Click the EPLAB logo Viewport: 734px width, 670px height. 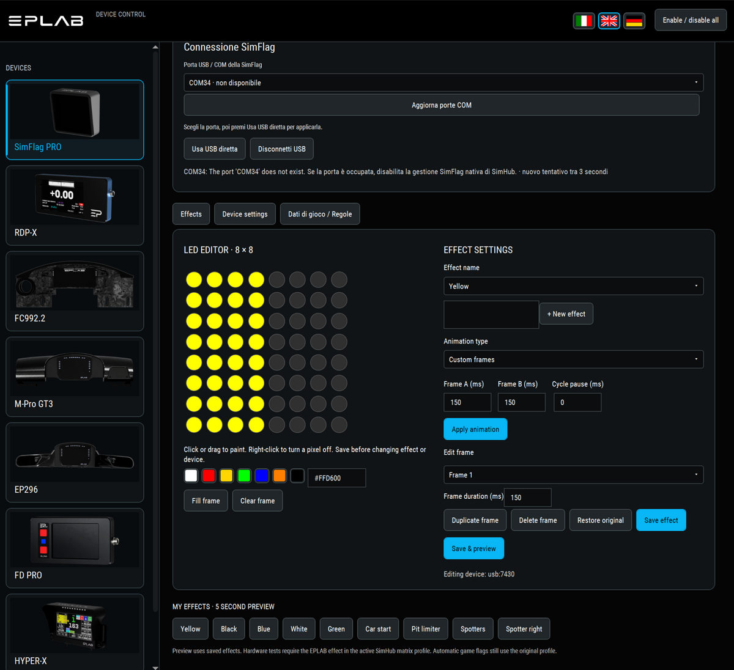46,21
